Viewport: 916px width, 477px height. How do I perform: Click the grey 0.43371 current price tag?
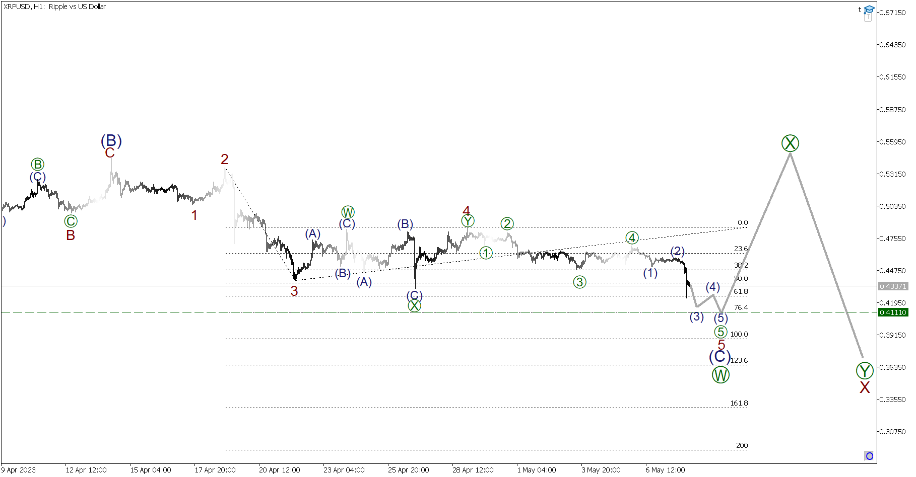point(893,286)
